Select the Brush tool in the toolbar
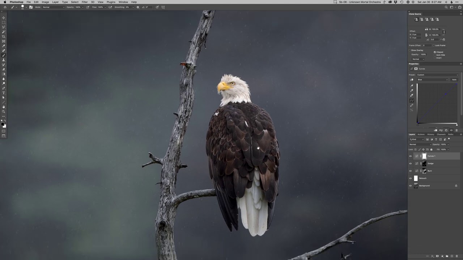The width and height of the screenshot is (463, 260). click(4, 55)
